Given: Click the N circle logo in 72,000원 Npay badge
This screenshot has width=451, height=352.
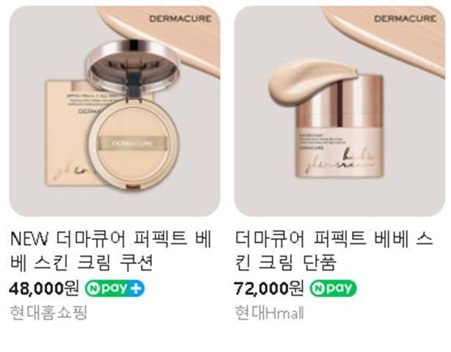Looking at the screenshot, I should pyautogui.click(x=318, y=288).
